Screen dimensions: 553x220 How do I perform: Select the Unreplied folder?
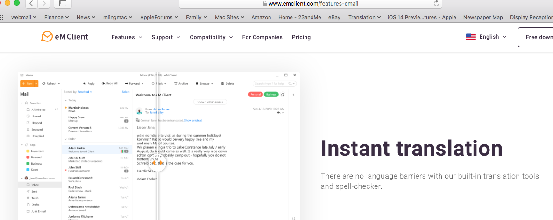tap(35, 136)
